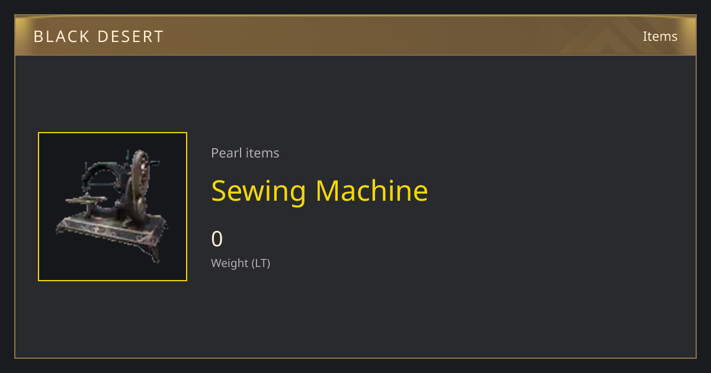Click the gold header banner background
The image size is (711, 373).
tap(355, 36)
